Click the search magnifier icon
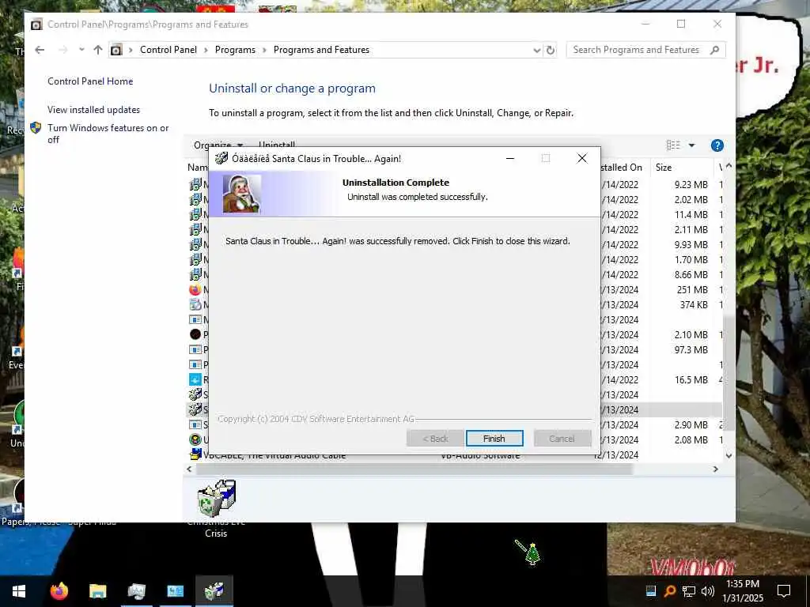Screen dimensions: 810x607 pyautogui.click(x=715, y=50)
